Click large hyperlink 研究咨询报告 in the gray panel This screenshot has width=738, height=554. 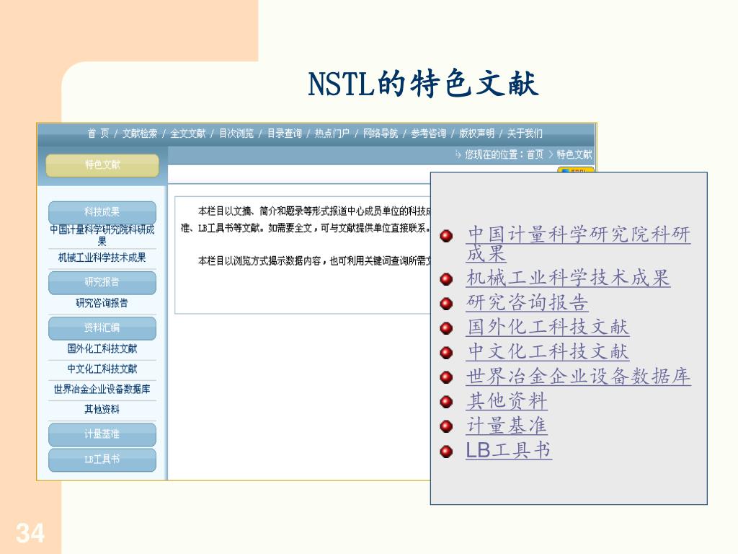(527, 302)
